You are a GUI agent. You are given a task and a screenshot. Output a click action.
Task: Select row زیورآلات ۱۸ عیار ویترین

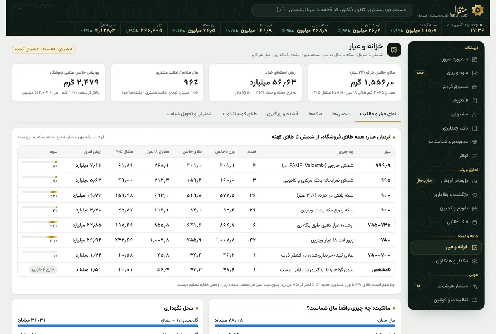click(206, 240)
